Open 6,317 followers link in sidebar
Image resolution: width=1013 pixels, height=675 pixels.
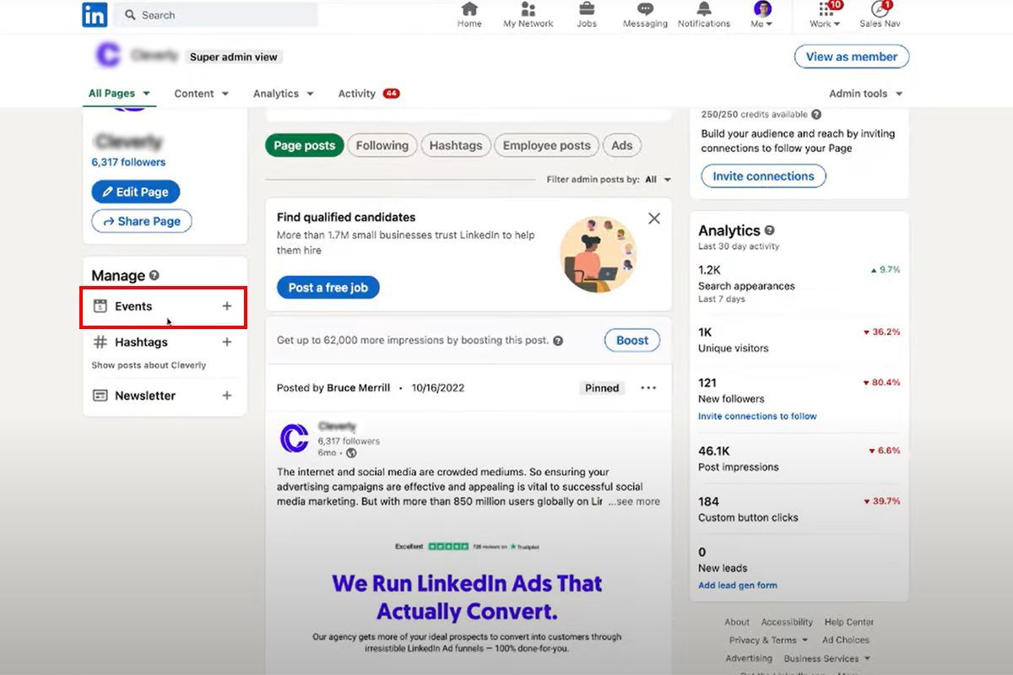click(128, 162)
